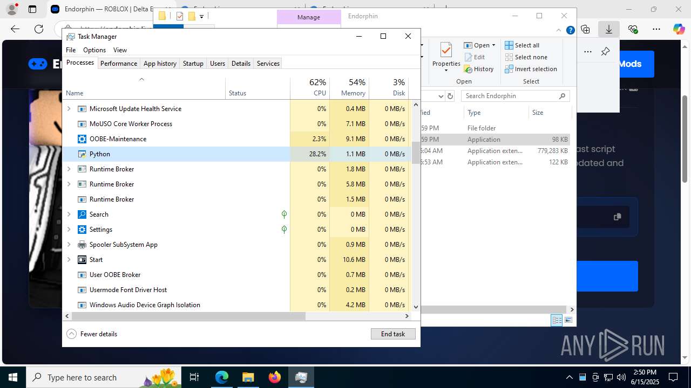Sort processes by the Name column
The height and width of the screenshot is (388, 691).
144,88
